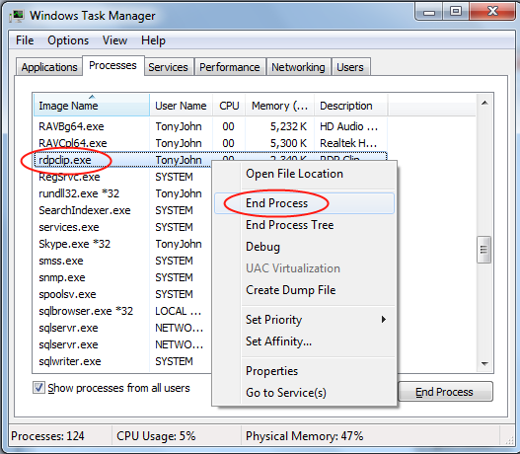Select the services.exe process
520x454 pixels.
coord(69,228)
